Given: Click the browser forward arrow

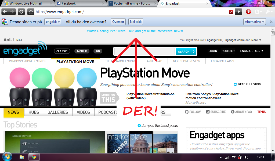Looking at the screenshot, I should (12, 12).
